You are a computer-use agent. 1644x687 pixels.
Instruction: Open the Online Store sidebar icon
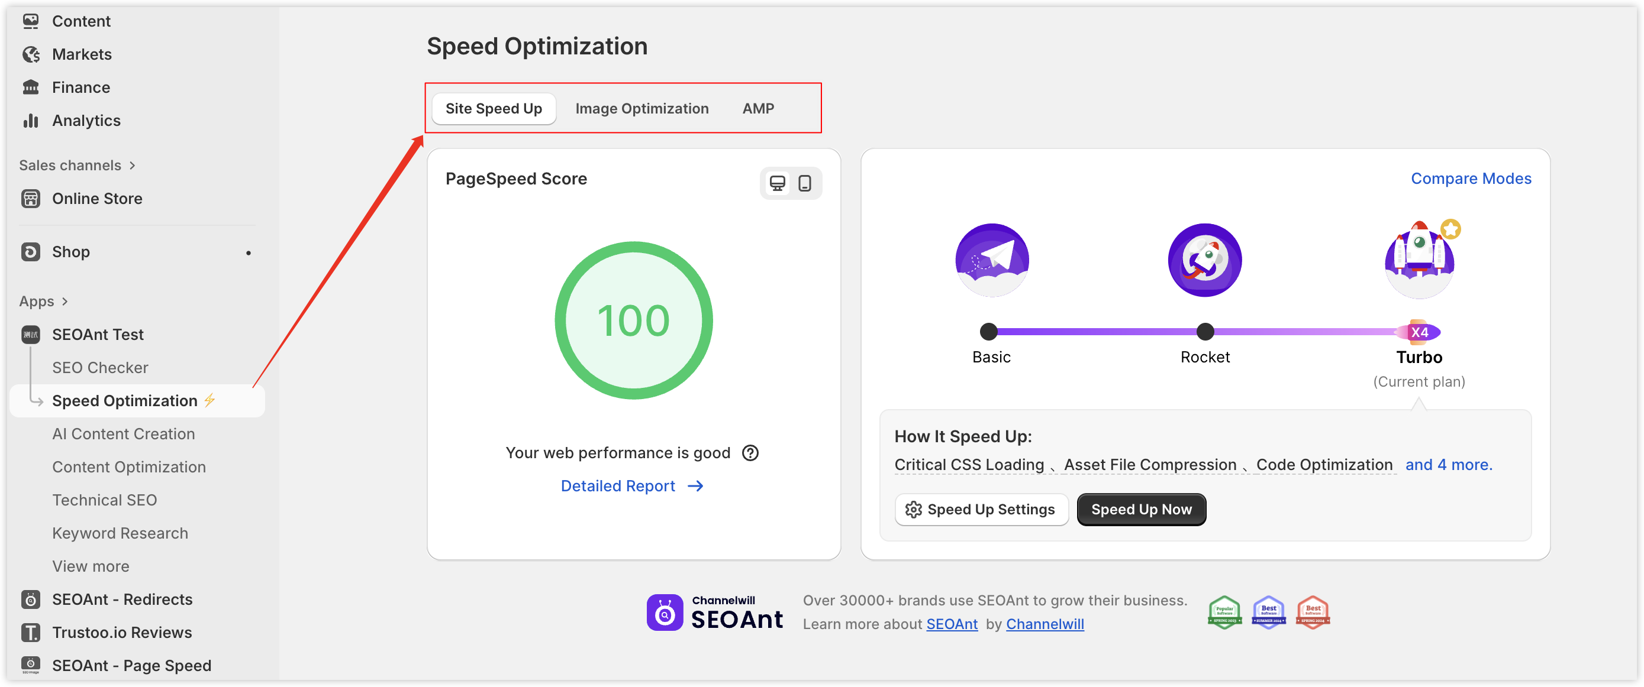(30, 199)
